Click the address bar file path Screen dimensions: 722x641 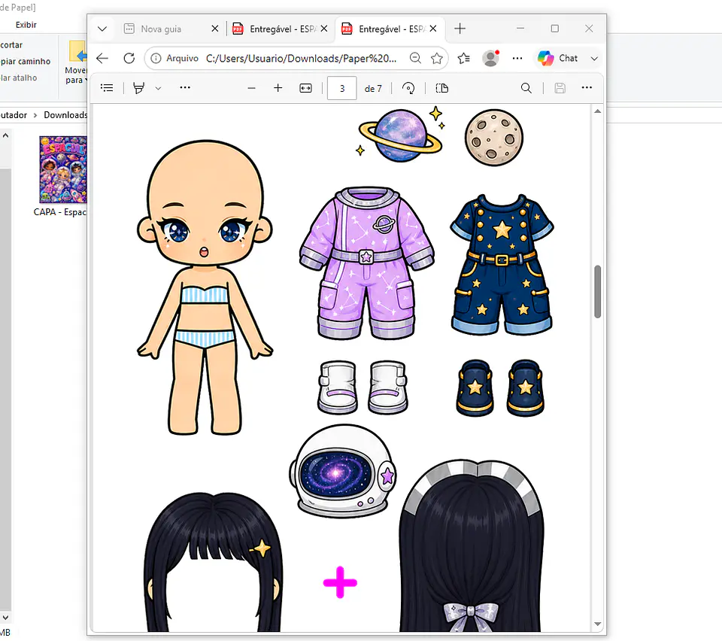tap(301, 59)
